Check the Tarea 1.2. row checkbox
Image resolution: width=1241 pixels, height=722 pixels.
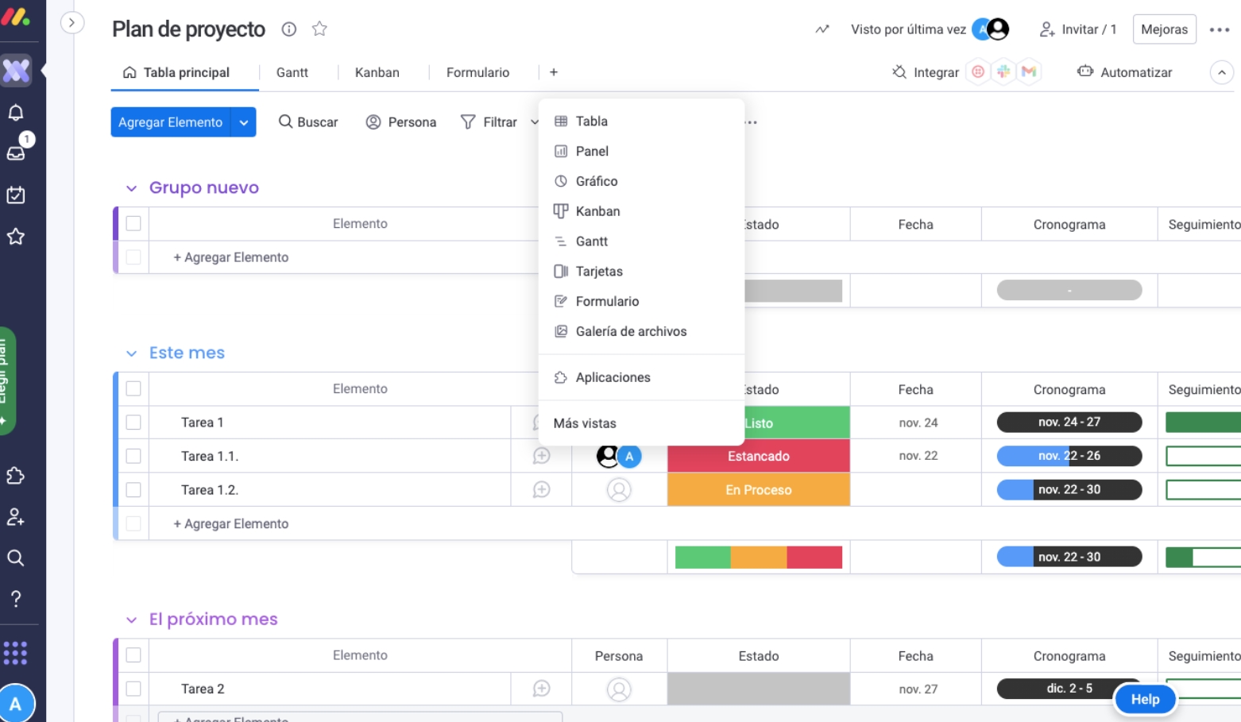tap(133, 490)
